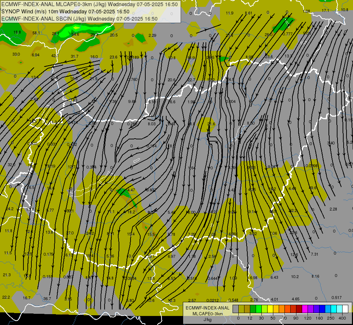Click the 6.94 grid value
The width and height of the screenshot is (353, 325).
tap(36, 55)
